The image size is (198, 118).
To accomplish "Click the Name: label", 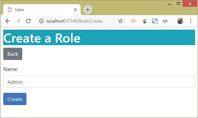I will pyautogui.click(x=11, y=69).
